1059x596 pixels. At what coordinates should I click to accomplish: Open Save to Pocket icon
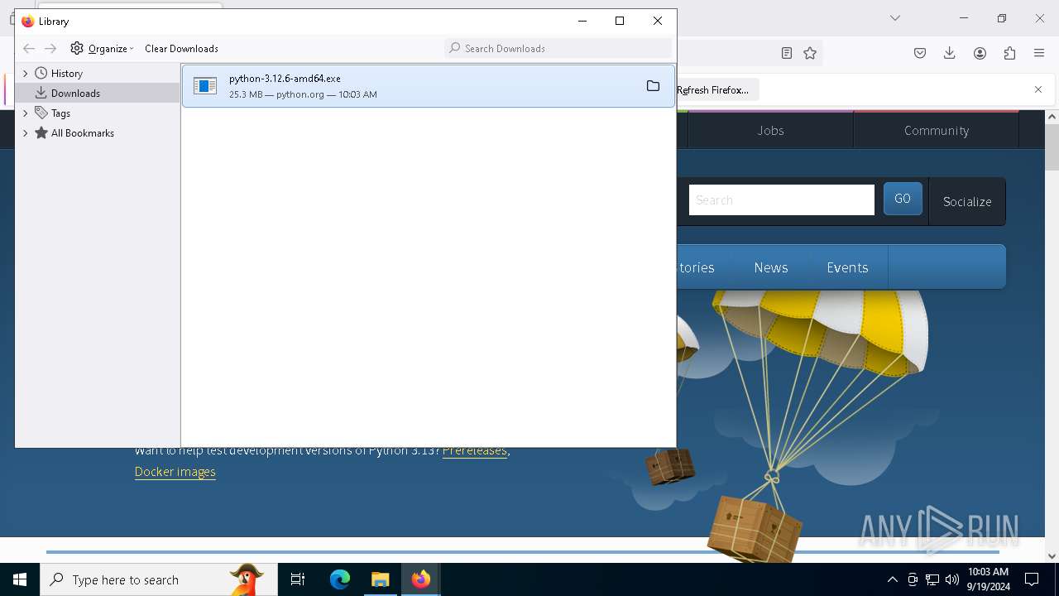[x=920, y=53]
